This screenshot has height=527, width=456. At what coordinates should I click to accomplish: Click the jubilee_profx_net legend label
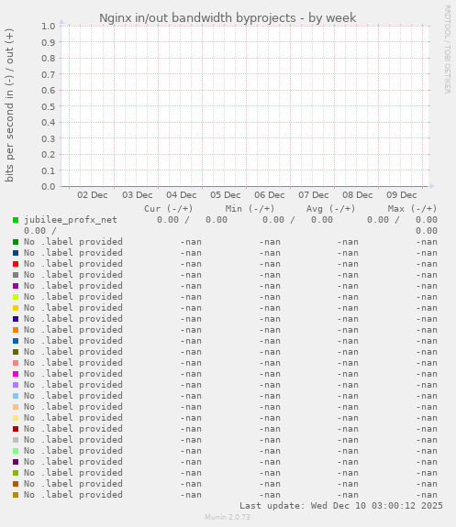[x=71, y=220]
